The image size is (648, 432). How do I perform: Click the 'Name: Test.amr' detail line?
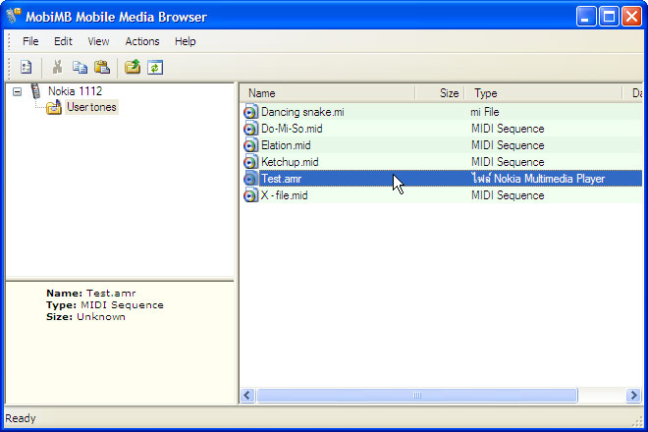(91, 294)
